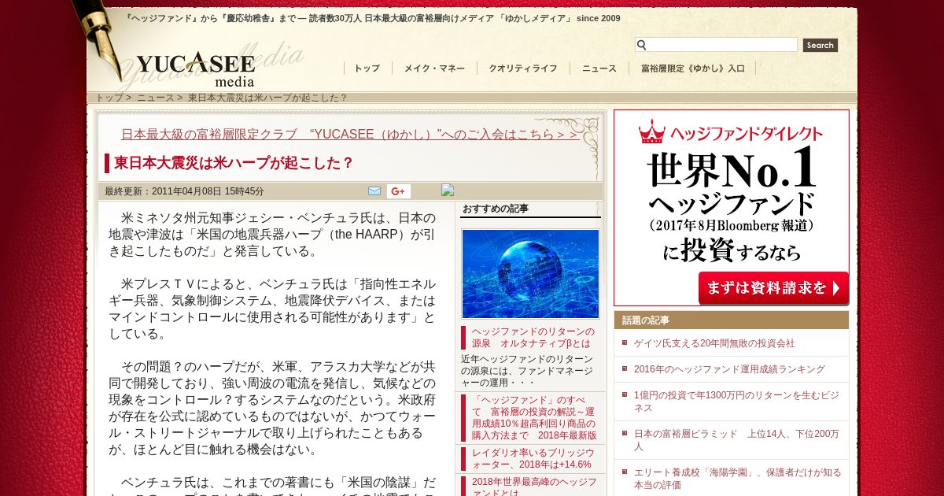This screenshot has width=944, height=496.
Task: Click article title 東日本大震災は米ハープが起こした？
Action: [234, 163]
